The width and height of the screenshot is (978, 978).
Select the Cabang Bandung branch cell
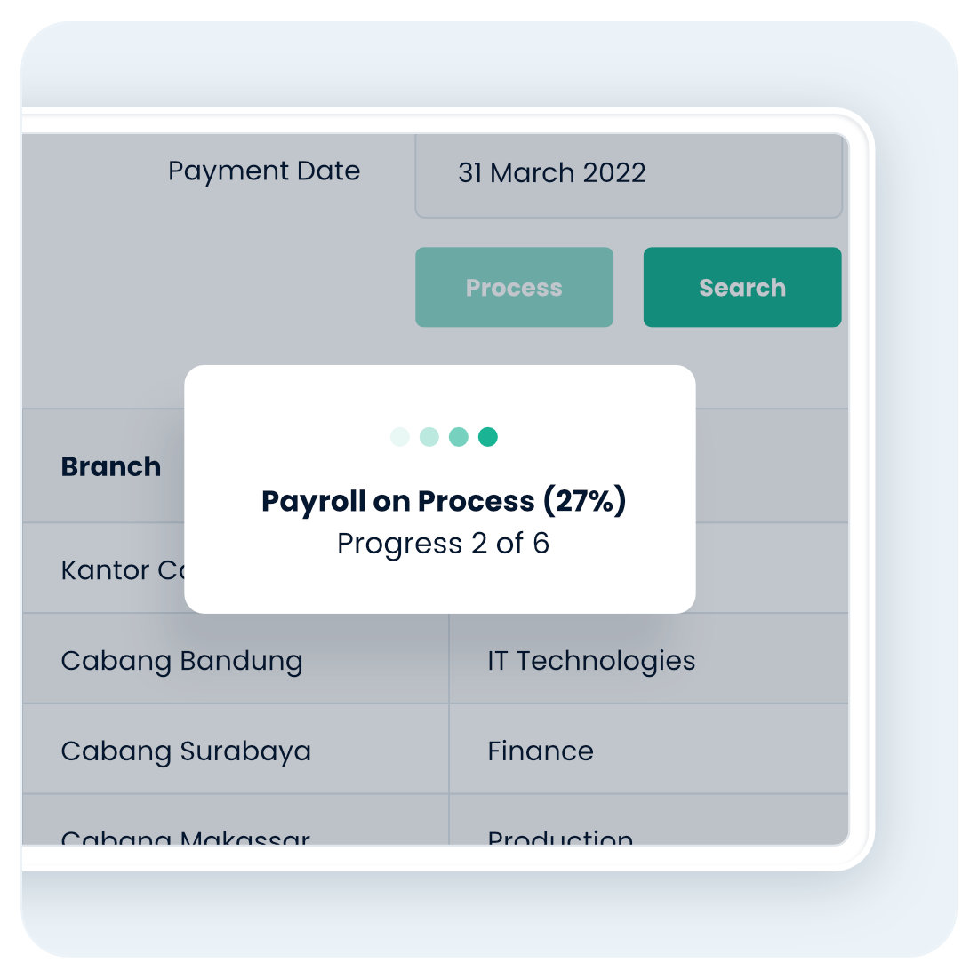click(182, 661)
